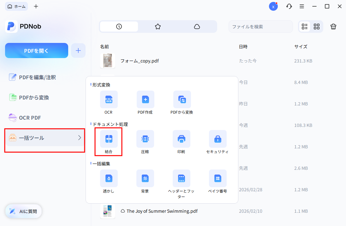Open the PDF作成 creation tool
This screenshot has height=226, width=346.
pyautogui.click(x=145, y=99)
